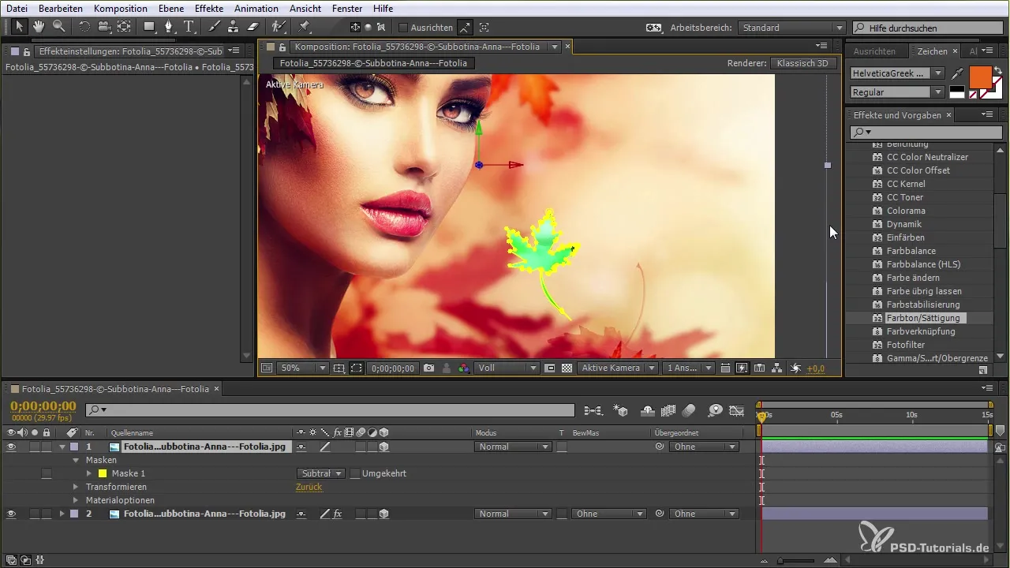1010x568 pixels.
Task: Open the Datei menu
Action: pyautogui.click(x=17, y=8)
